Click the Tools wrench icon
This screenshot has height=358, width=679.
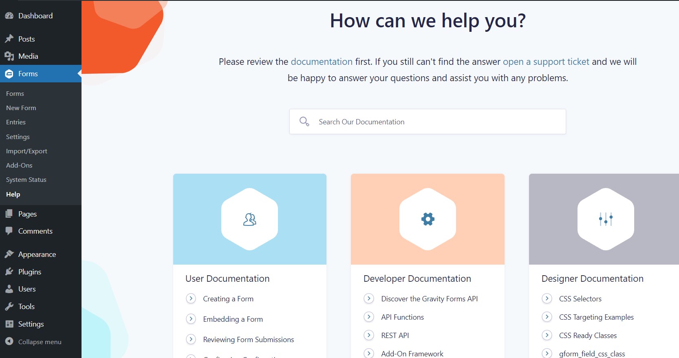pos(9,306)
